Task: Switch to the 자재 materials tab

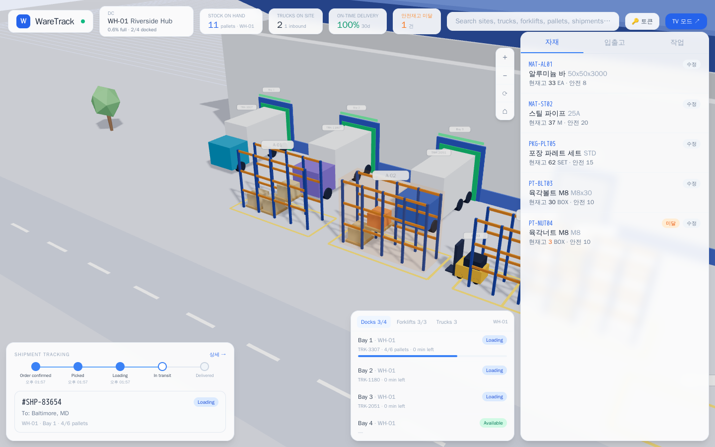Action: 552,43
